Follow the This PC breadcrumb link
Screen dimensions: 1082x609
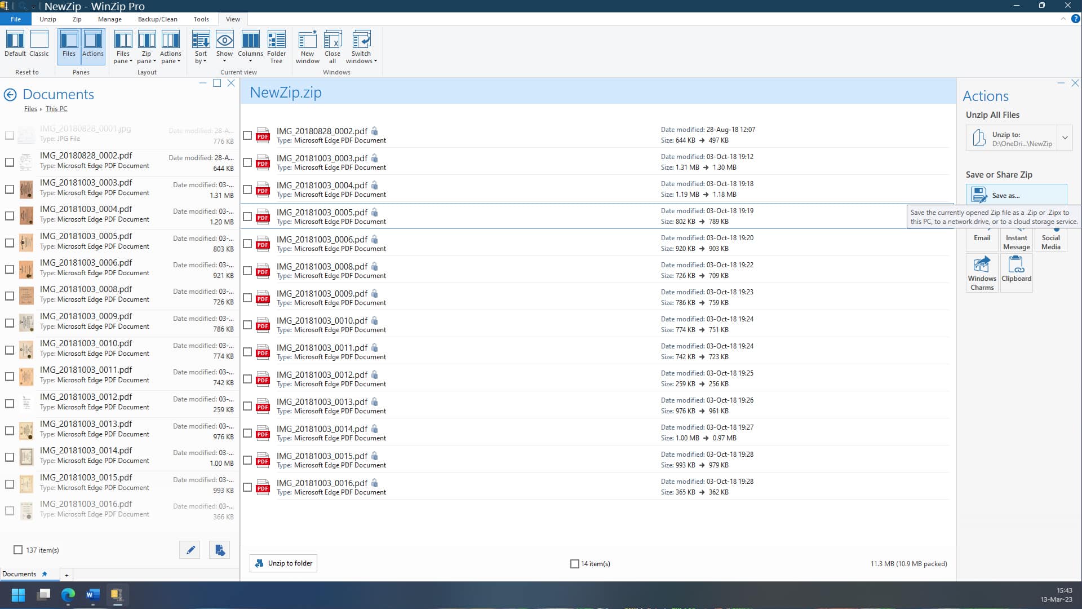56,109
